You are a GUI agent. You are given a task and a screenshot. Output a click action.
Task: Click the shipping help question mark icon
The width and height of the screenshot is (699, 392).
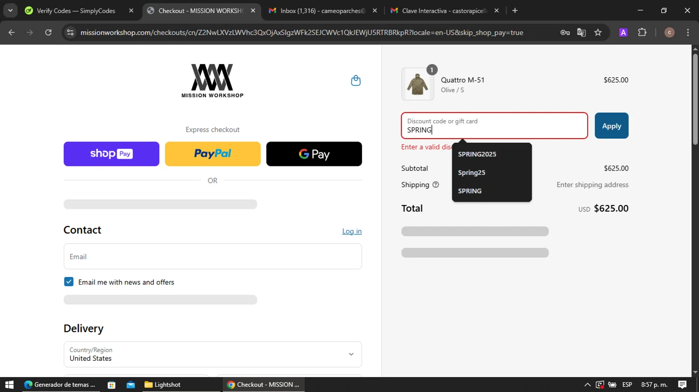[x=436, y=185]
